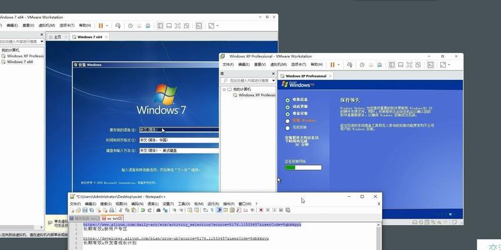Click 准备安装 step indicator in XP setup
This screenshot has height=250, width=501.
(x=287, y=114)
